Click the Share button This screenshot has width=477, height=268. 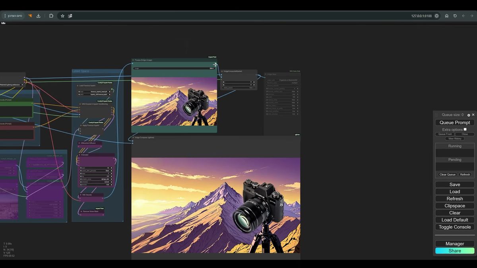(x=455, y=251)
